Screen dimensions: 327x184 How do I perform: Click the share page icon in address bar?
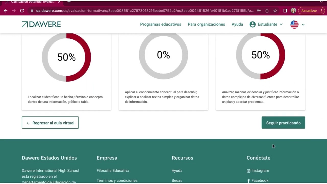pyautogui.click(x=267, y=11)
